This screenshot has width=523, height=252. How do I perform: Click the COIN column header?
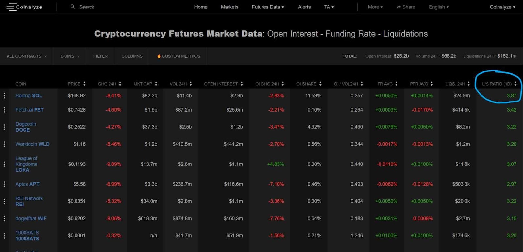tap(21, 84)
